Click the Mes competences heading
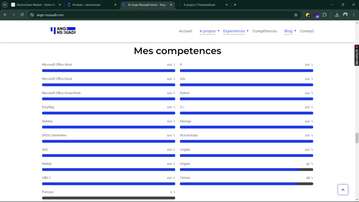Viewport: 359px width, 202px height. (177, 51)
